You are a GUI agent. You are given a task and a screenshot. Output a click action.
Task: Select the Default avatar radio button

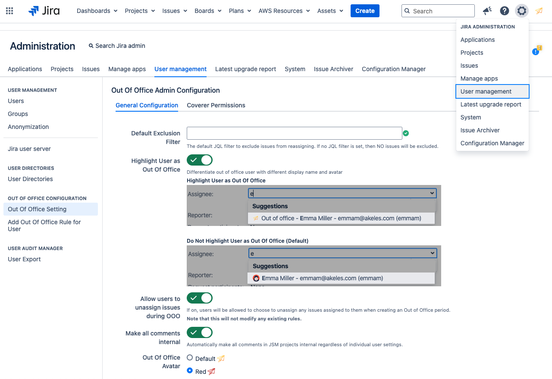tap(190, 357)
